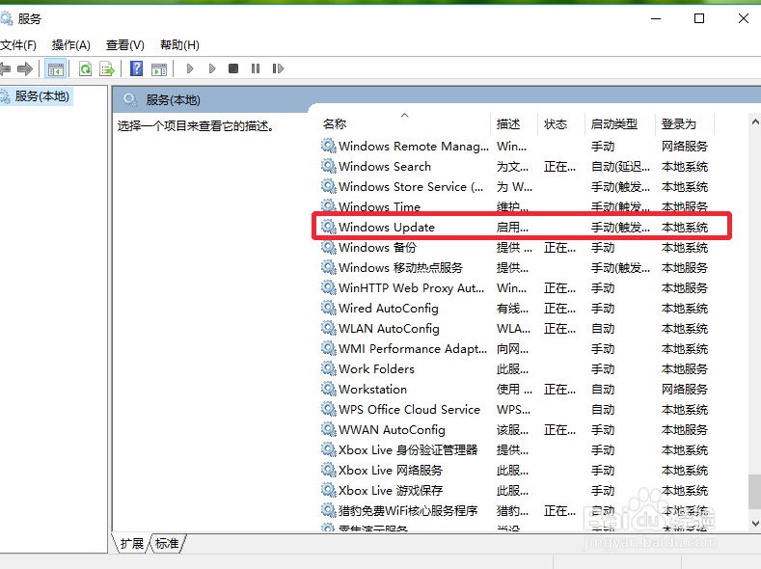
Task: Switch to the 扩展 tab
Action: [x=131, y=543]
